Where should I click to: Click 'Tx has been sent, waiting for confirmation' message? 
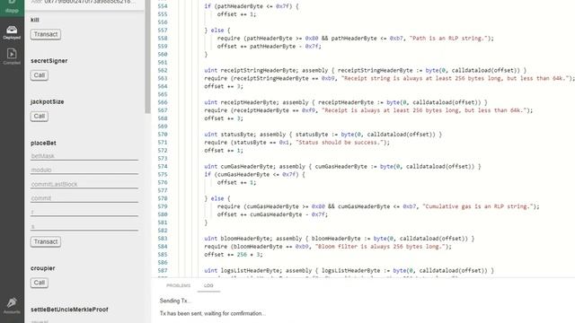(x=212, y=313)
